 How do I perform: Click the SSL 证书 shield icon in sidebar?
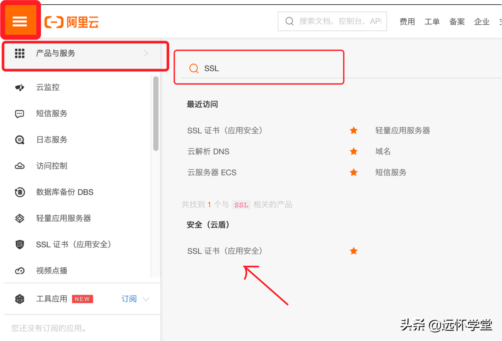[20, 245]
